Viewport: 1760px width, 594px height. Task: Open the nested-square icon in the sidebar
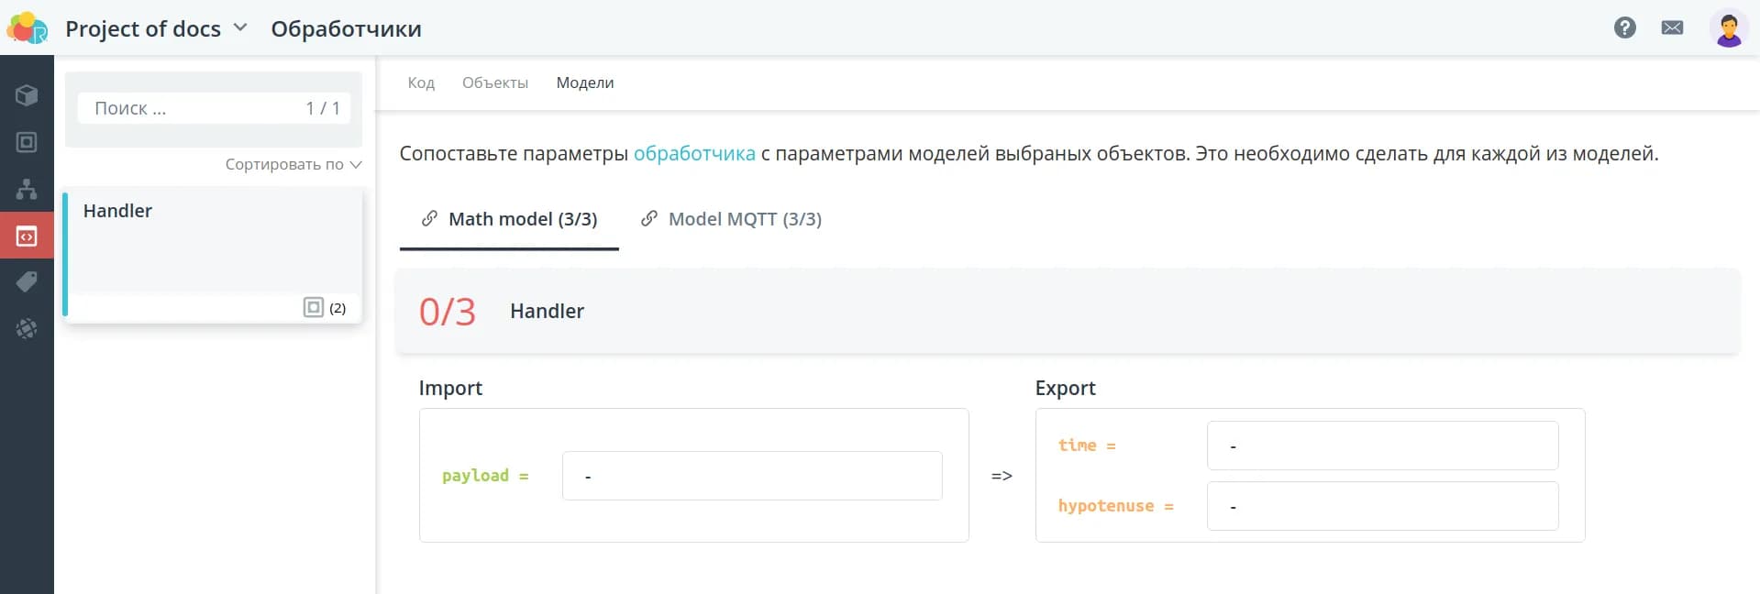point(27,142)
